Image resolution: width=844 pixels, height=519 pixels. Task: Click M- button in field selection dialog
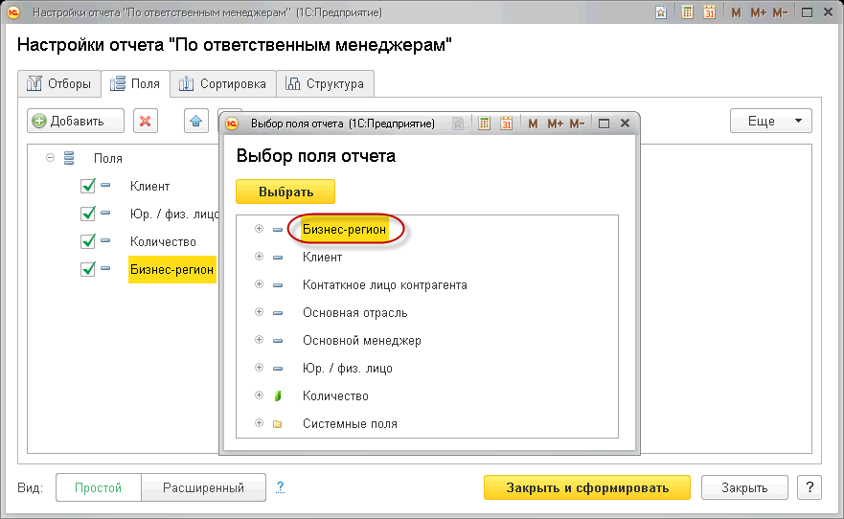point(577,124)
